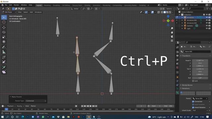Image resolution: width=212 pixels, height=119 pixels.
Task: Hide Armature.002 with its eye icon
Action: (207, 23)
